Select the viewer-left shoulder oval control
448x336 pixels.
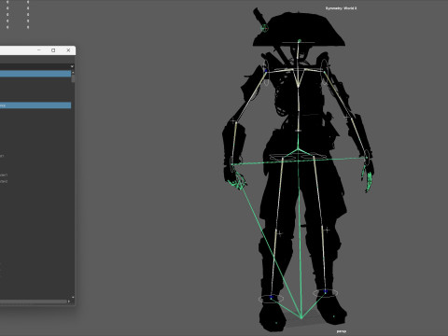pyautogui.click(x=266, y=74)
